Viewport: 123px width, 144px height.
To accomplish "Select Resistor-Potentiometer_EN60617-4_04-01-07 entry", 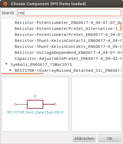I will point(68,23).
